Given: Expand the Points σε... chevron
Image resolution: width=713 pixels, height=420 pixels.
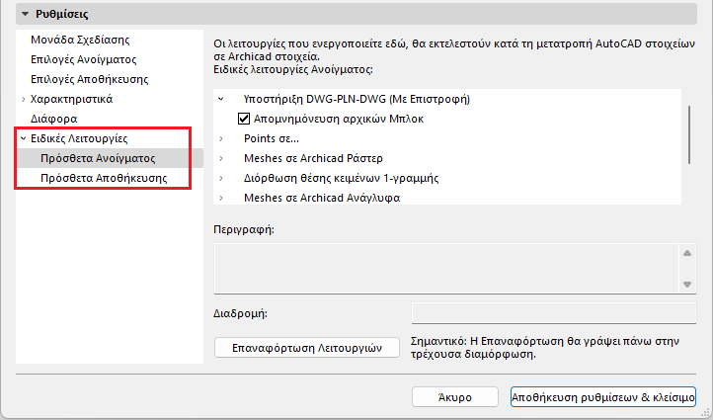Looking at the screenshot, I should tap(222, 138).
